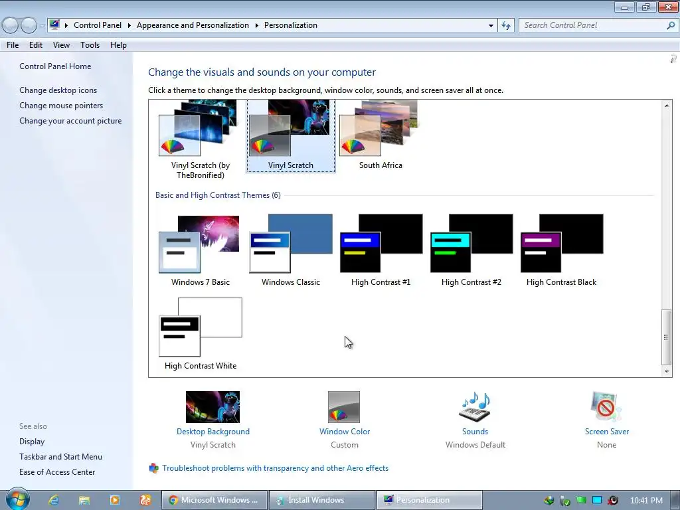Open Ease of Access Center link
The height and width of the screenshot is (510, 680).
point(57,472)
